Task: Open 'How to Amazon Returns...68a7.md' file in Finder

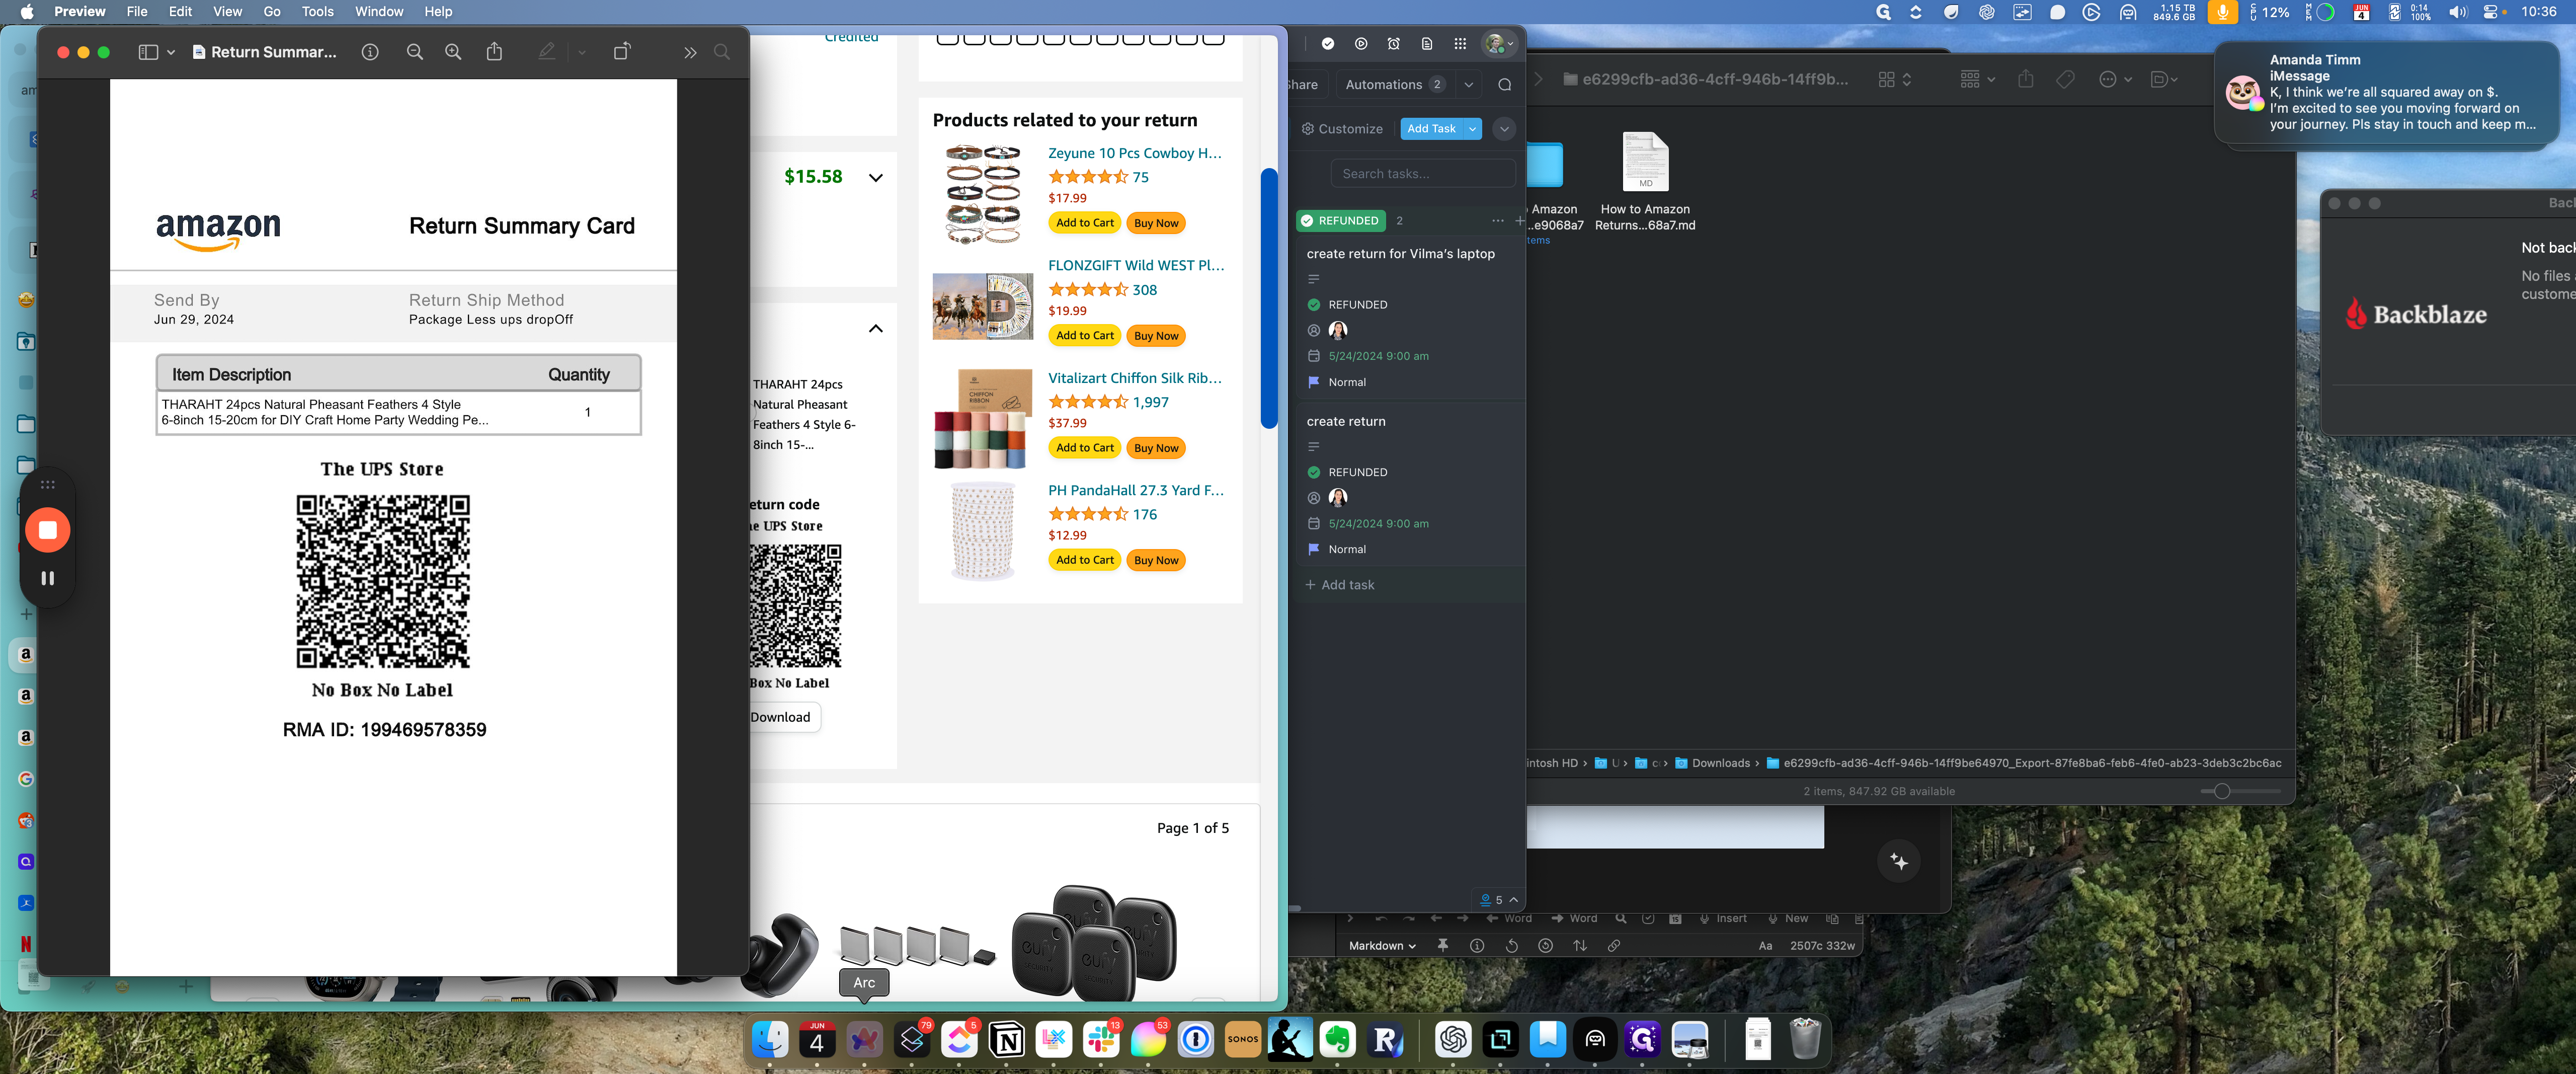Action: 1645,180
